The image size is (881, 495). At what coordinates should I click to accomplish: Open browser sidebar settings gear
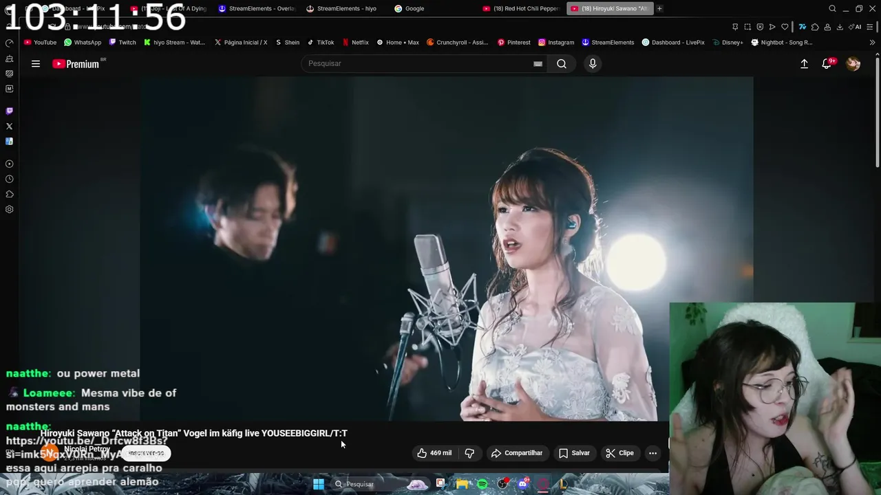click(9, 209)
